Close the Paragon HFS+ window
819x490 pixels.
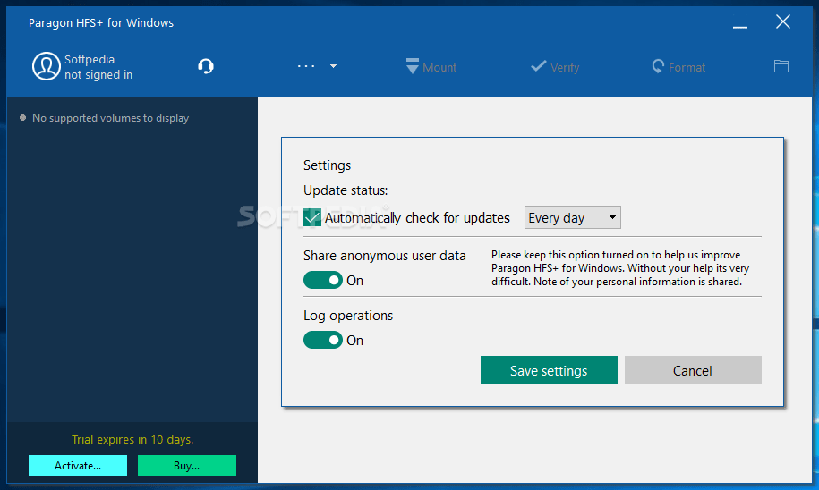pos(782,22)
